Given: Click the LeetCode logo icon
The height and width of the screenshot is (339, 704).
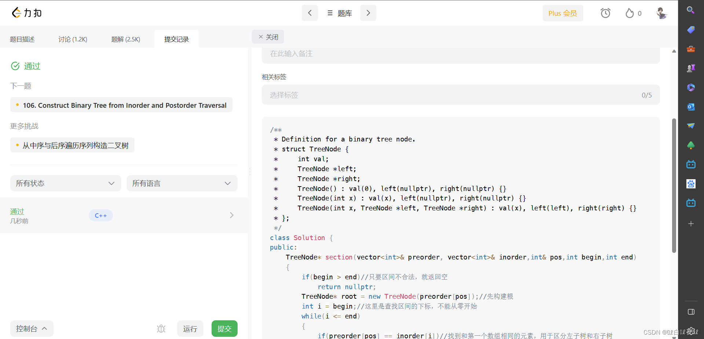Looking at the screenshot, I should 16,13.
